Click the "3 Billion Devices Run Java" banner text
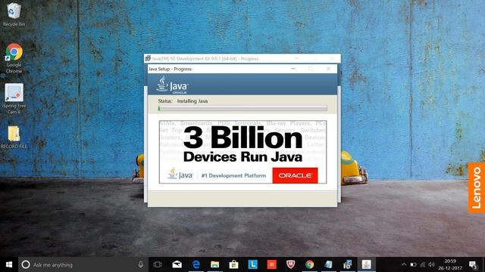The height and width of the screenshot is (272, 485). click(242, 144)
